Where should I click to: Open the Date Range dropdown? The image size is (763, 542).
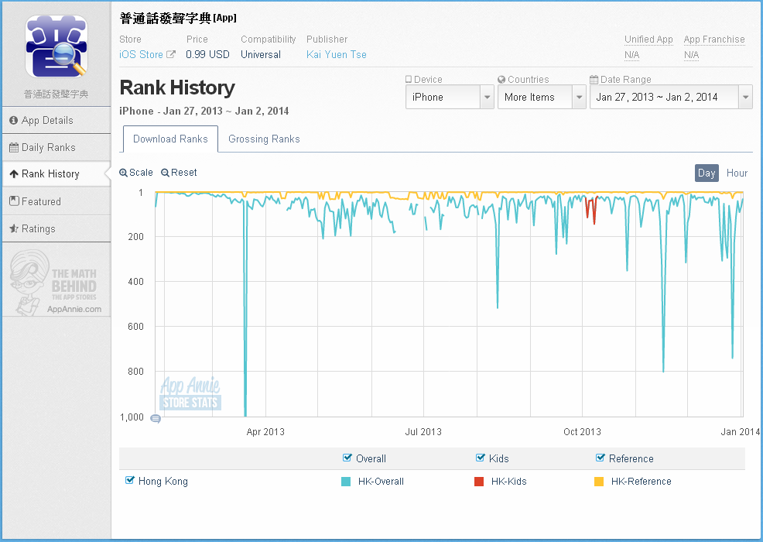(x=671, y=98)
